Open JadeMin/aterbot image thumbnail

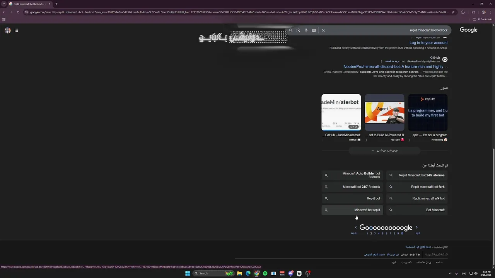coord(341,112)
